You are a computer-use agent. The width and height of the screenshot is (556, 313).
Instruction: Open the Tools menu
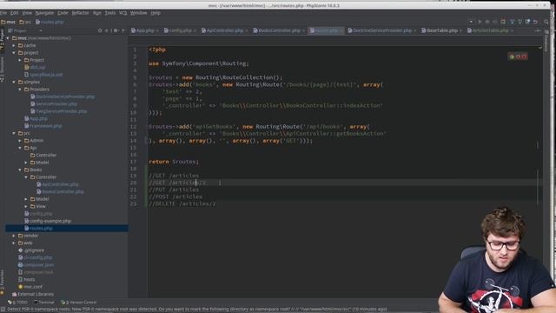(x=110, y=13)
